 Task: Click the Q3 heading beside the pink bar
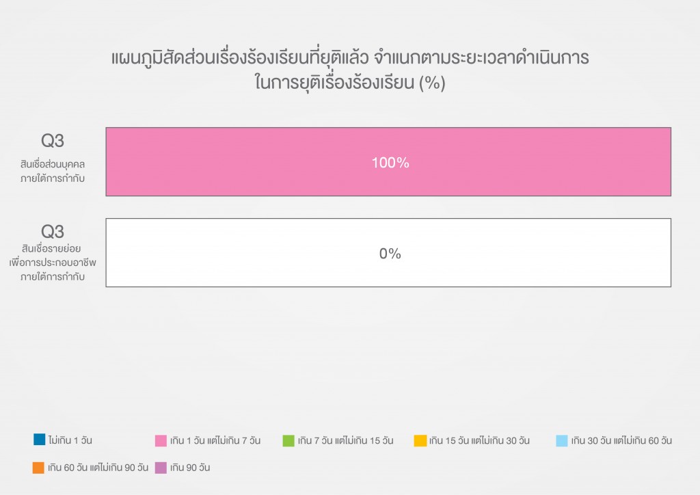[x=53, y=141]
